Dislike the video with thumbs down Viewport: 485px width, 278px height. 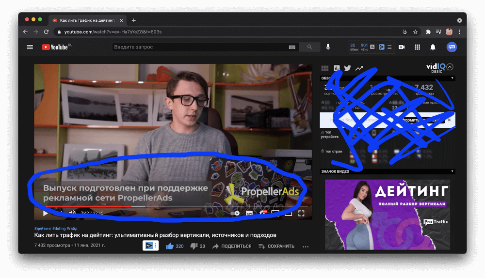point(194,246)
